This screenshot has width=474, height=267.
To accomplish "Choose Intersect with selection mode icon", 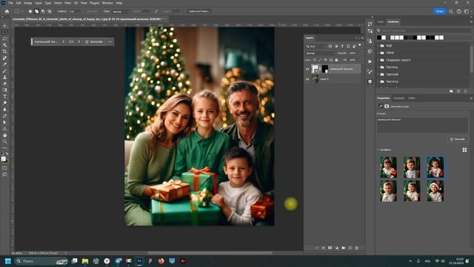I will [50, 11].
